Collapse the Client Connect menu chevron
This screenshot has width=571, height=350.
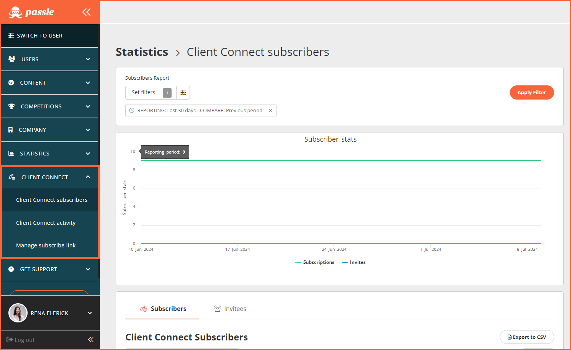[x=88, y=177]
